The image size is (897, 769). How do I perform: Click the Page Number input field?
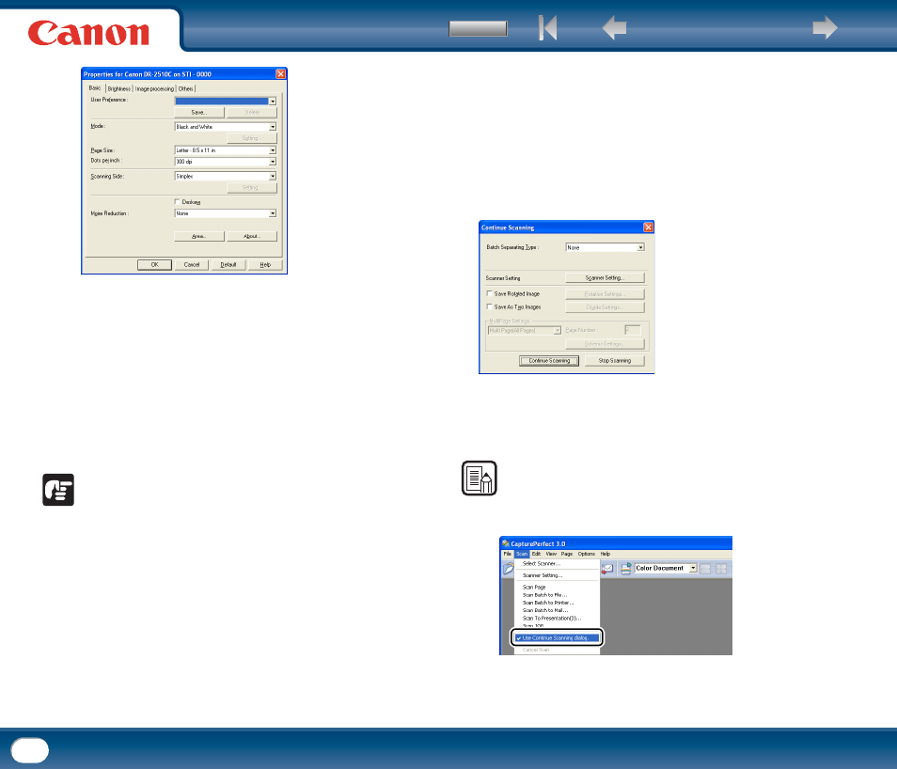pyautogui.click(x=633, y=330)
